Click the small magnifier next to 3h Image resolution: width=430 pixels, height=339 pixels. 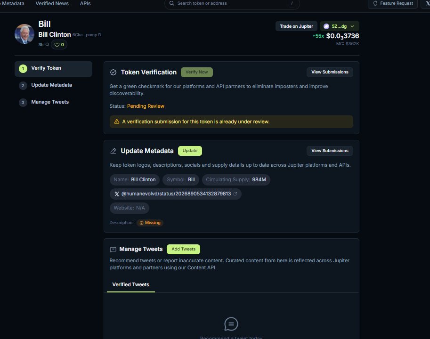(47, 44)
